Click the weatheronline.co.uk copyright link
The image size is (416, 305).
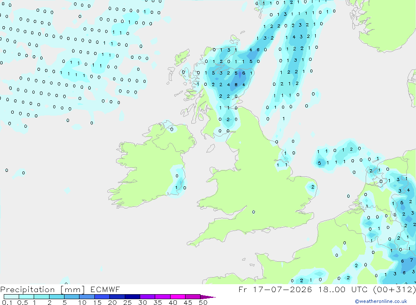[x=381, y=301]
